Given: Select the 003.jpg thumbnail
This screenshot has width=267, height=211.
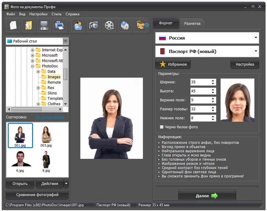Looking at the screenshot, I should coord(46,136).
